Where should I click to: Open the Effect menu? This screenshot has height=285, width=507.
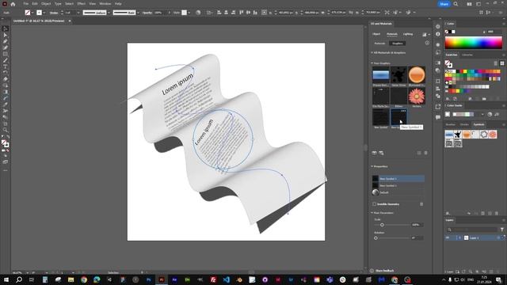81,4
